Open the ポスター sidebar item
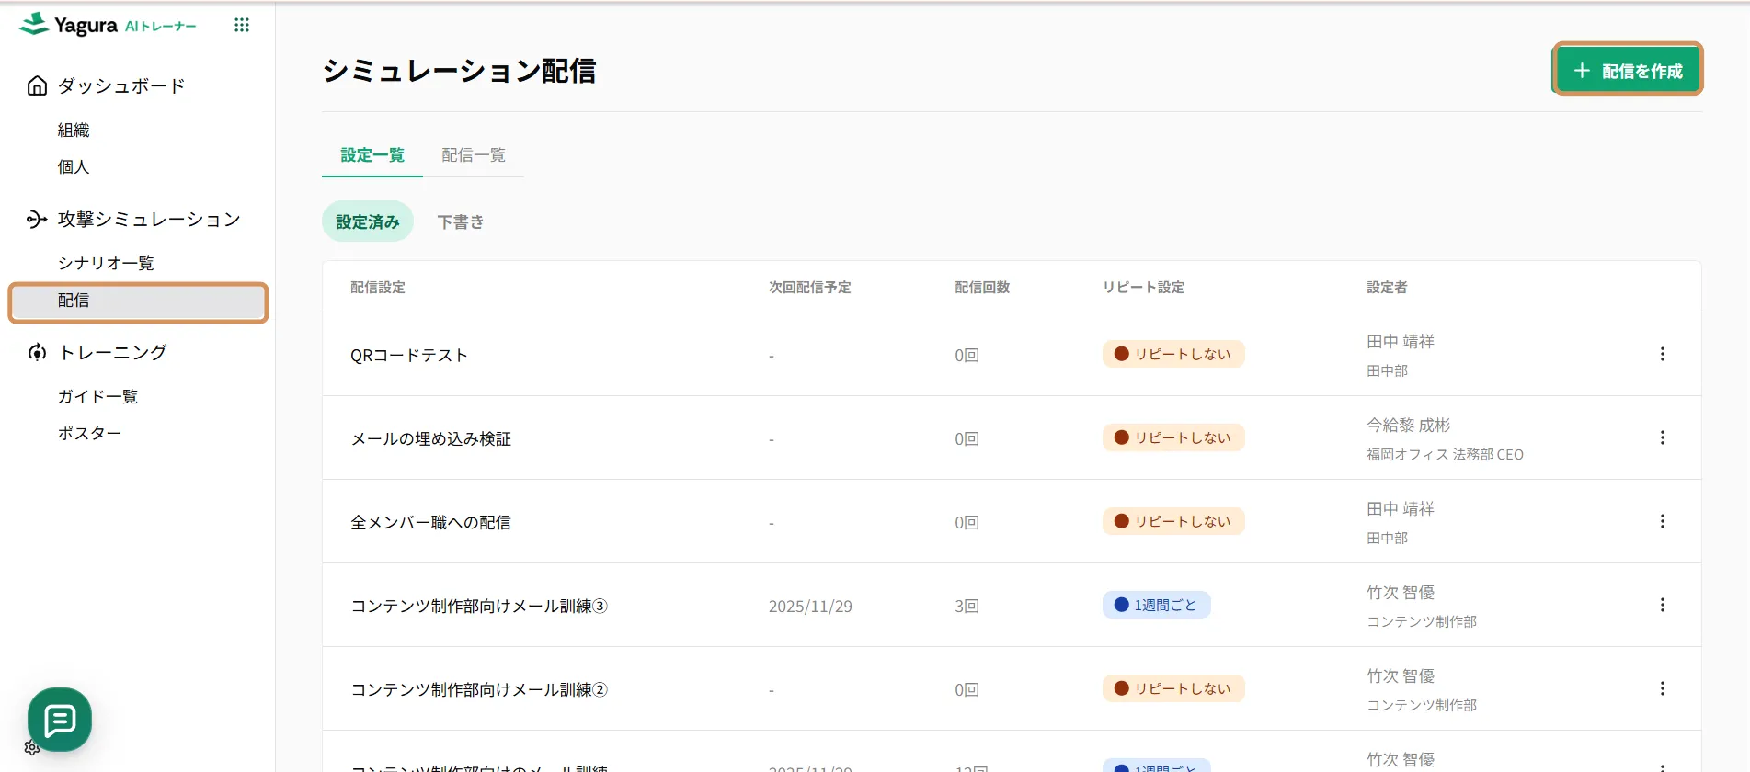Screen dimensions: 1750x772 pos(89,433)
